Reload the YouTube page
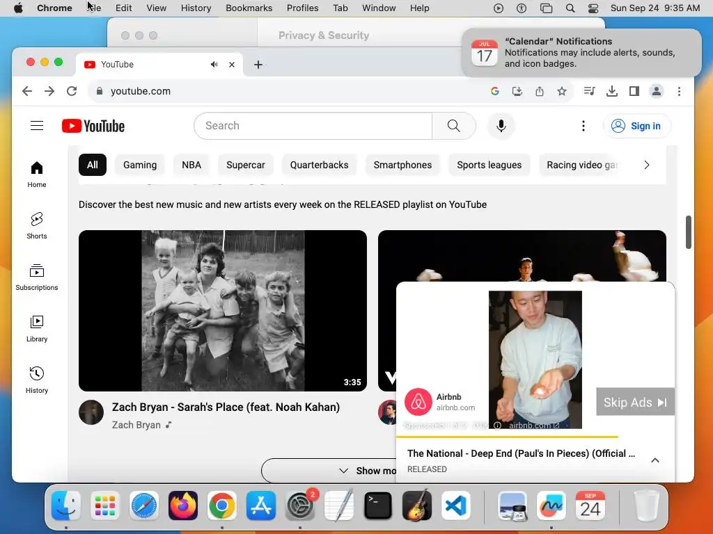The height and width of the screenshot is (534, 713). click(72, 91)
